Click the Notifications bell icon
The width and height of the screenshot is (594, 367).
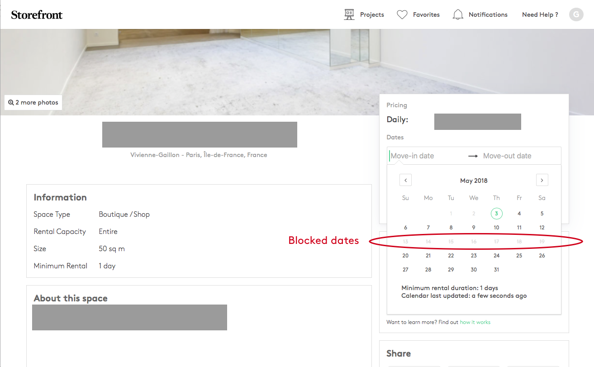pos(458,14)
